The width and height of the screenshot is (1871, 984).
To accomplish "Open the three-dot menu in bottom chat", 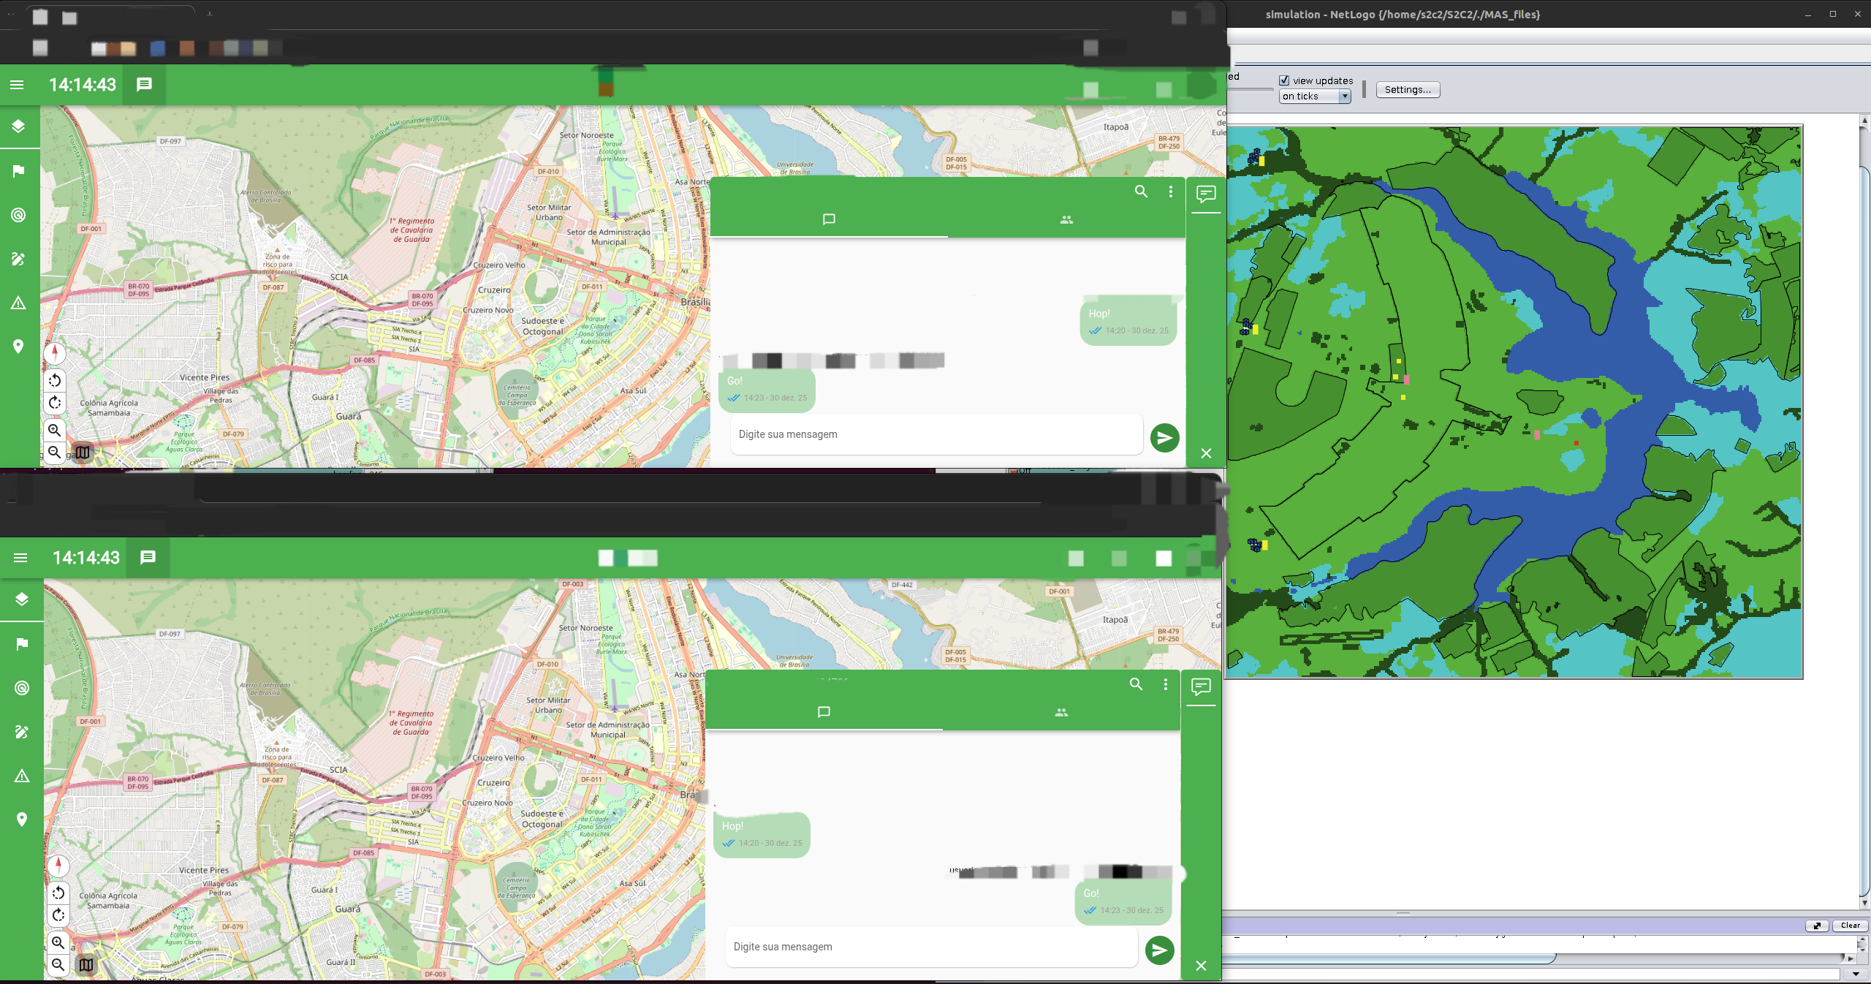I will [x=1166, y=684].
